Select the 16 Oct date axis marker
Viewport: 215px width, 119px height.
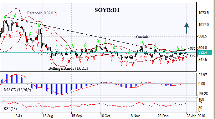(x=105, y=116)
